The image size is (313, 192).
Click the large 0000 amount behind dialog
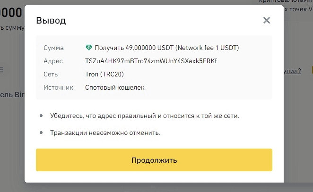point(11,13)
